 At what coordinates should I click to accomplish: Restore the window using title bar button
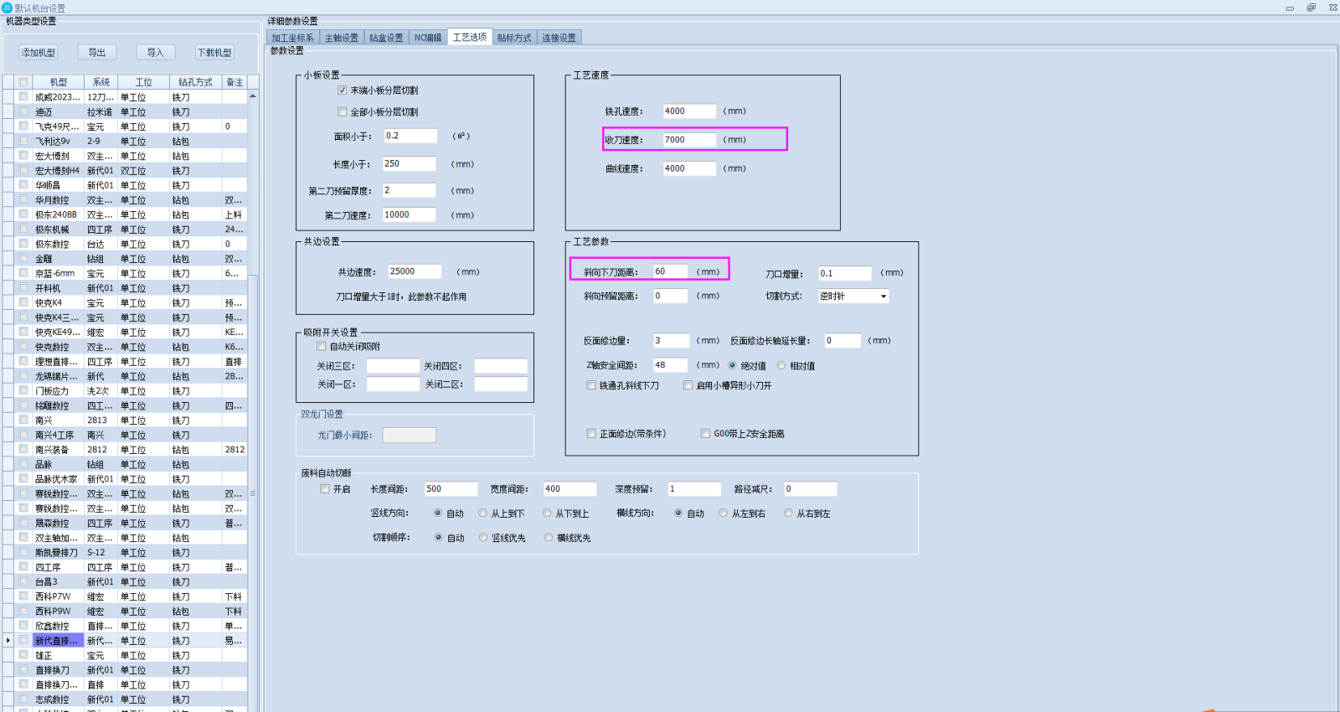[x=1312, y=8]
